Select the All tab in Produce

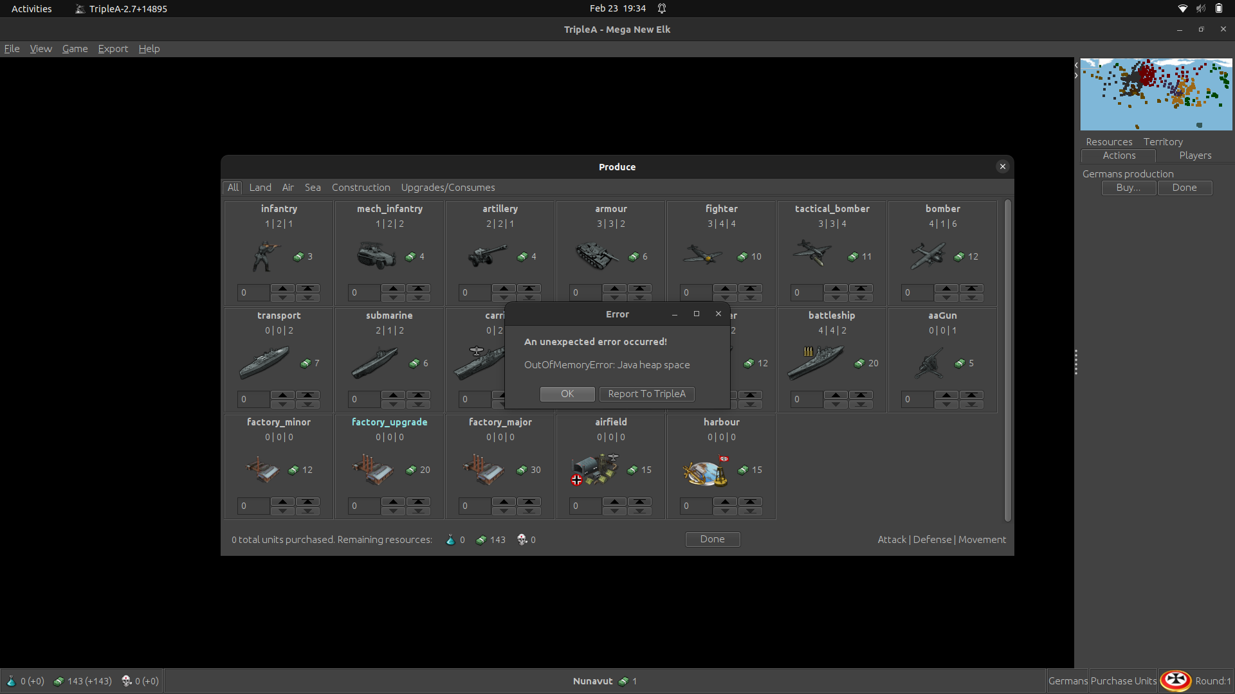pos(233,188)
